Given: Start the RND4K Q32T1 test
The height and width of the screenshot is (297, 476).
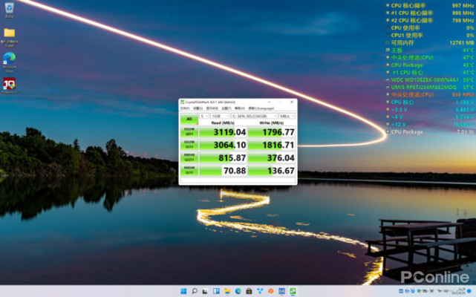Looking at the screenshot, I should 189,157.
